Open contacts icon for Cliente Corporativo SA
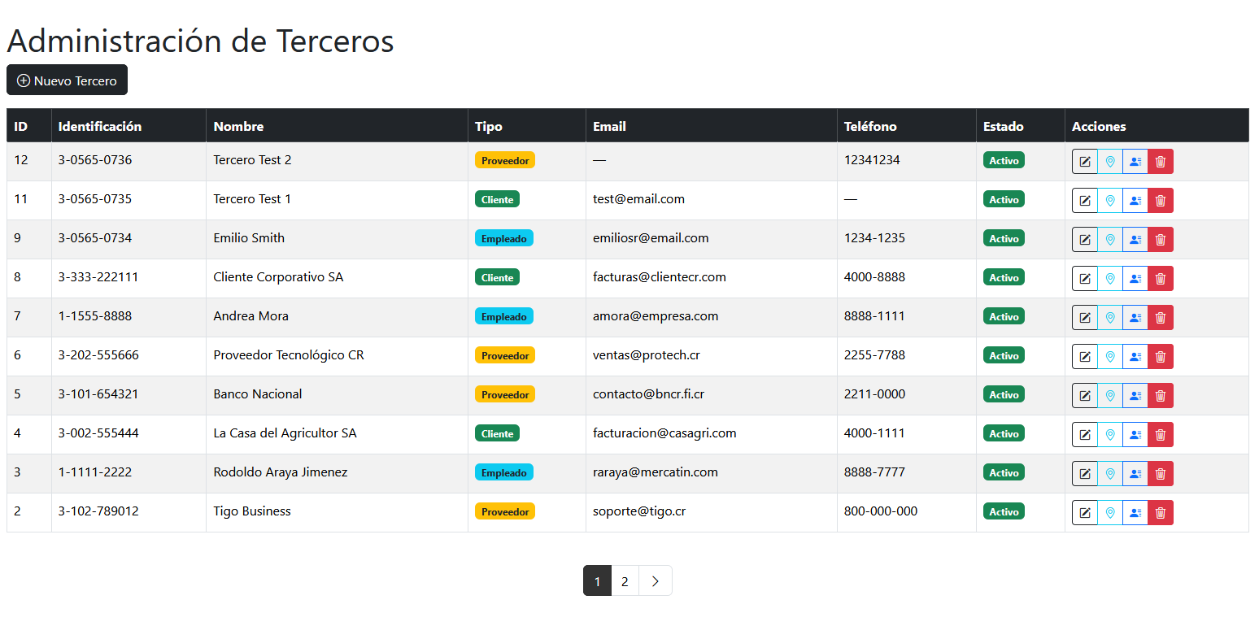Image resolution: width=1259 pixels, height=639 pixels. 1135,279
